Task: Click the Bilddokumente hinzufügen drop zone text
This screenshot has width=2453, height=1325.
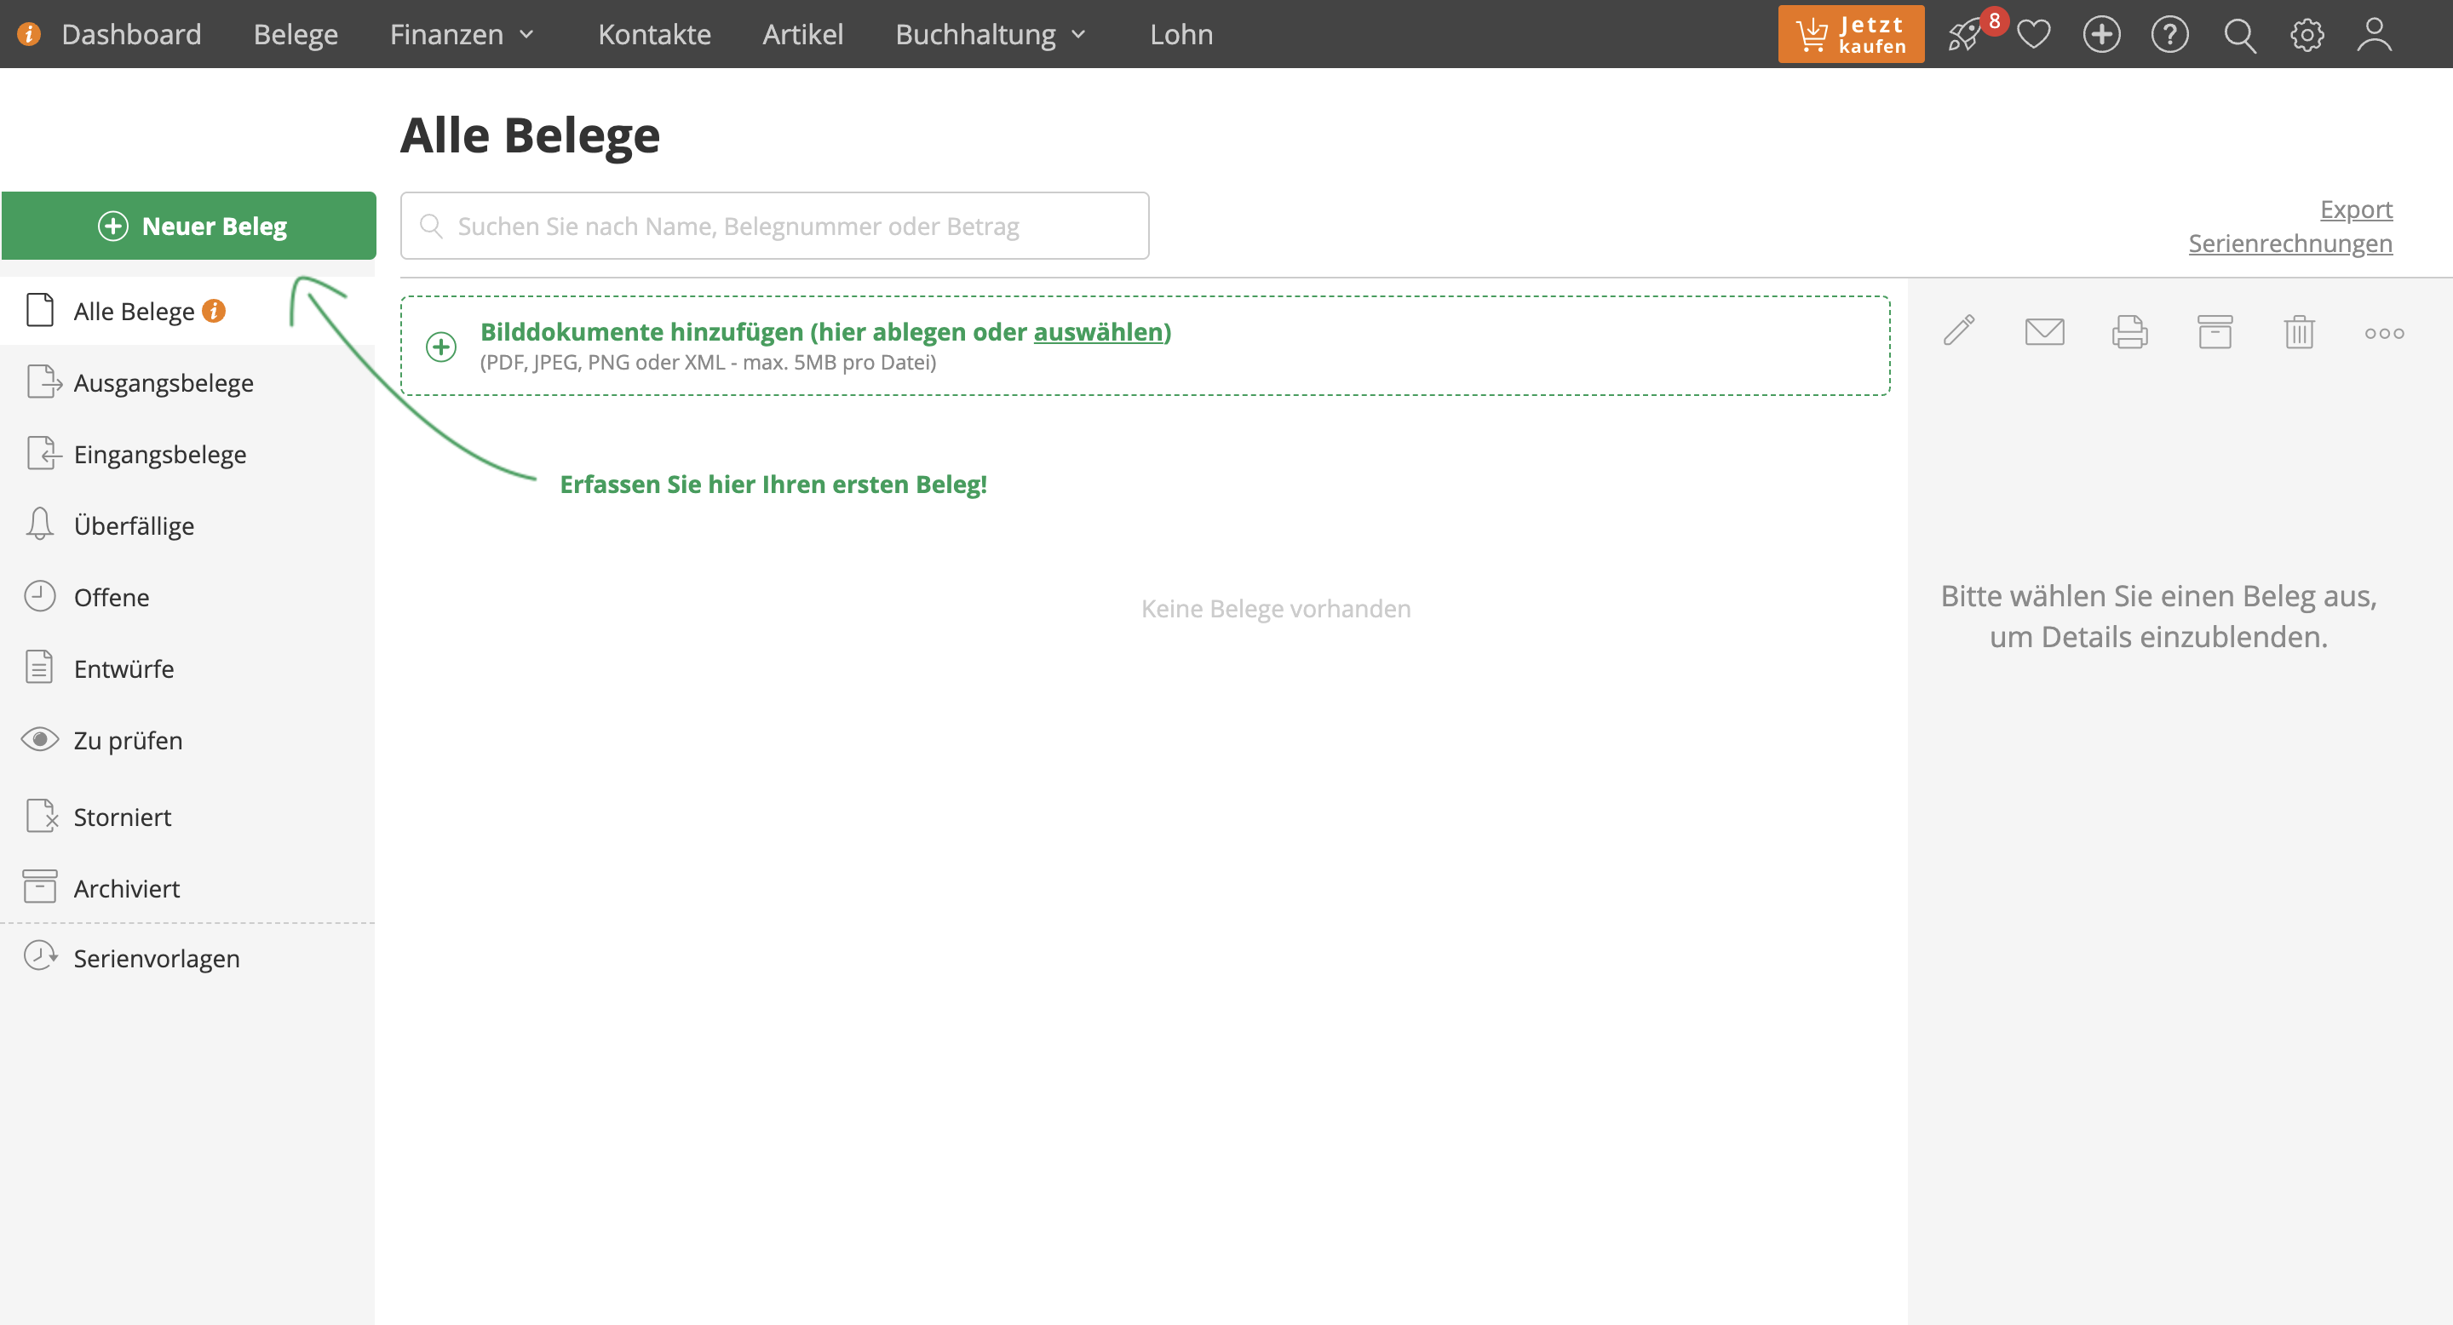Action: [x=824, y=331]
